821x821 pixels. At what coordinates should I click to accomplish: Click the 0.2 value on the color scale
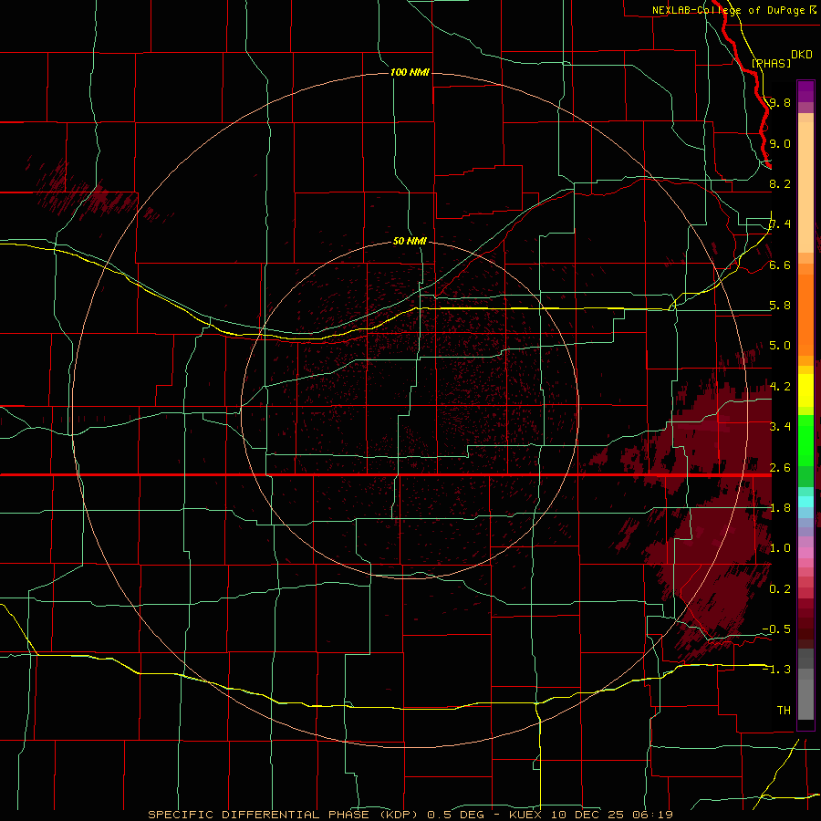780,588
